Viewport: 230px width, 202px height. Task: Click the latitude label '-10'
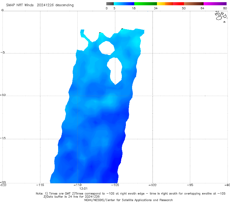(x=3, y=95)
